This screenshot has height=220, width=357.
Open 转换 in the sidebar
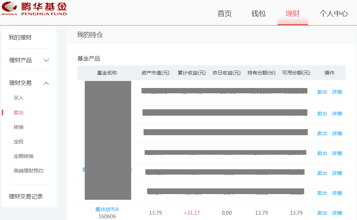coord(18,127)
